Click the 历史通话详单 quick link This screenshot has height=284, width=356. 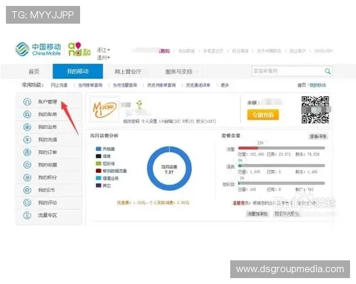click(x=198, y=85)
